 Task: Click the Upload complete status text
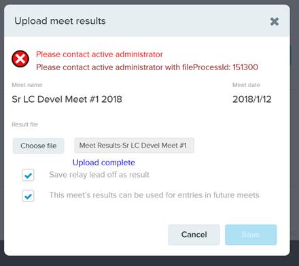tap(104, 163)
